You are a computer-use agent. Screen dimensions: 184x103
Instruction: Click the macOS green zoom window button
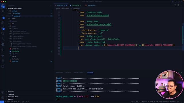(5, 2)
